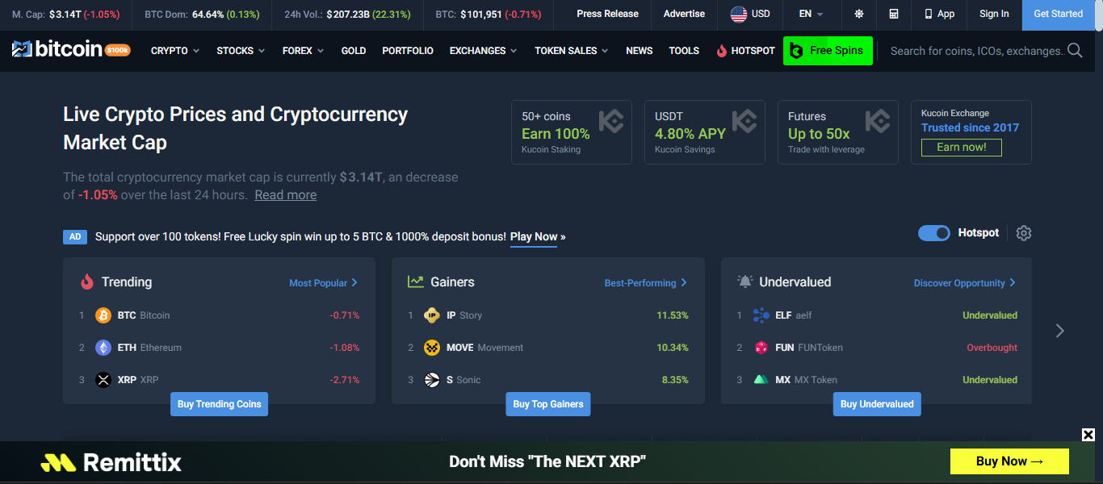The height and width of the screenshot is (484, 1103).
Task: Open the GOLD menu item
Action: pyautogui.click(x=354, y=51)
